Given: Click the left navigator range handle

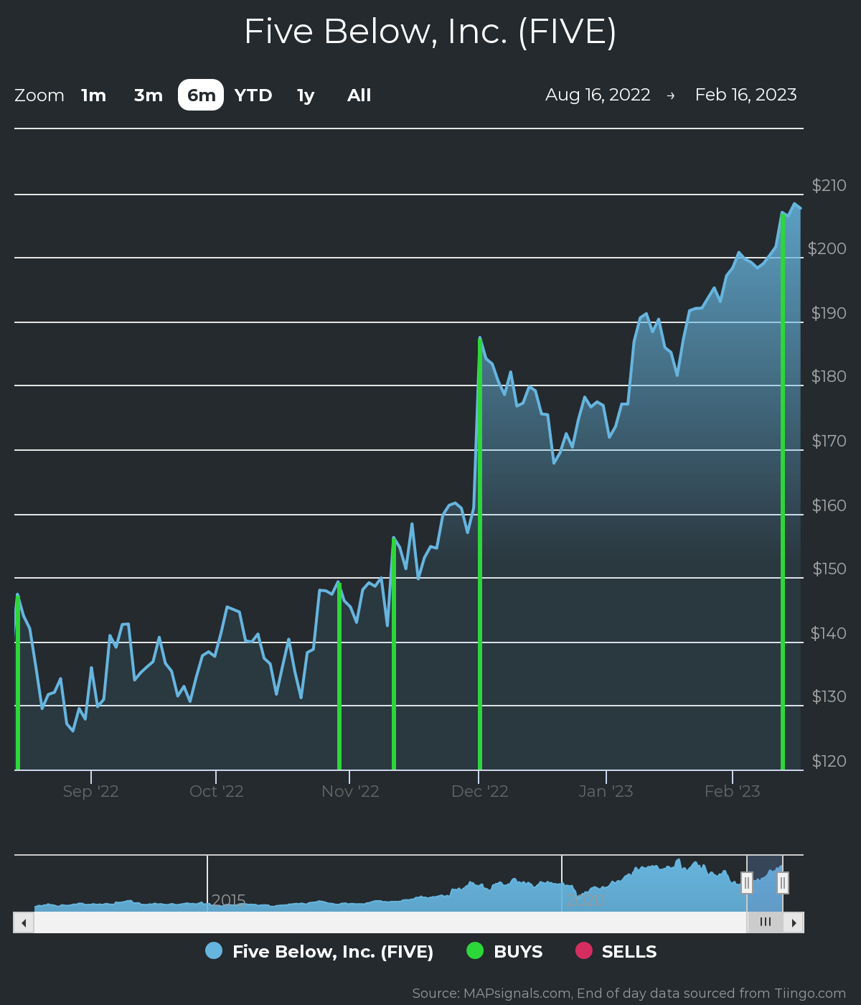Looking at the screenshot, I should 747,883.
